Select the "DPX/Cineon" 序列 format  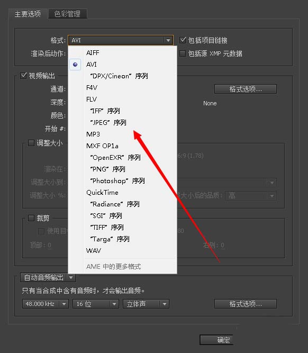(x=122, y=76)
